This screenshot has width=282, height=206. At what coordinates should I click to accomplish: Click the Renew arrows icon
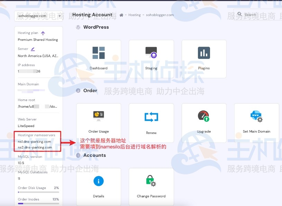point(151,117)
